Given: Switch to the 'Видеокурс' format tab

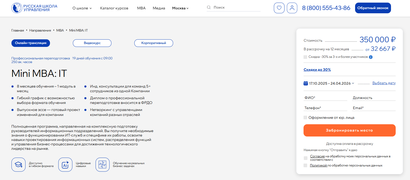Looking at the screenshot, I should point(92,43).
